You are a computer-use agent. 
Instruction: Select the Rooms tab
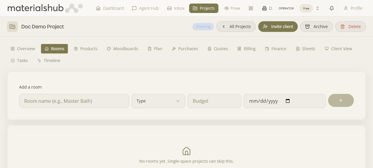[x=54, y=49]
